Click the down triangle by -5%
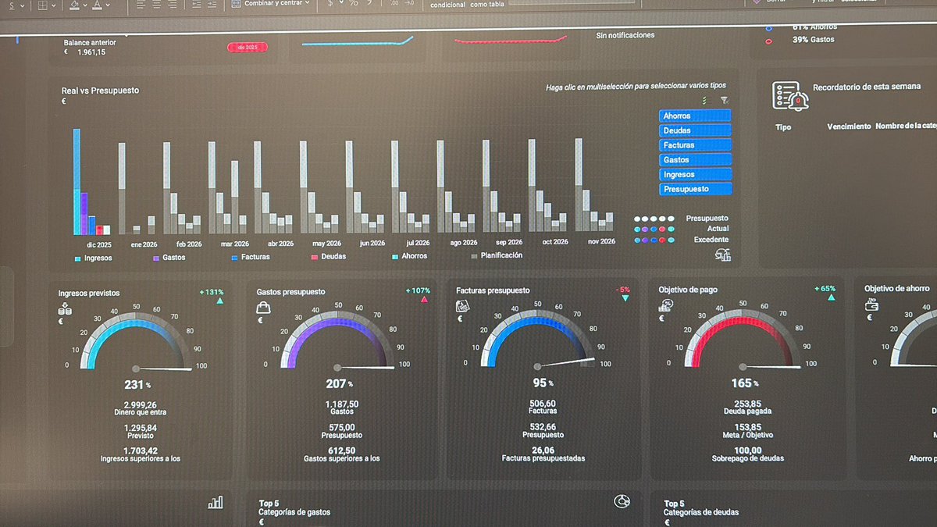 click(x=625, y=299)
